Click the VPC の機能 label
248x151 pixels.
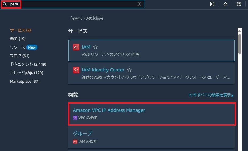coord(88,118)
